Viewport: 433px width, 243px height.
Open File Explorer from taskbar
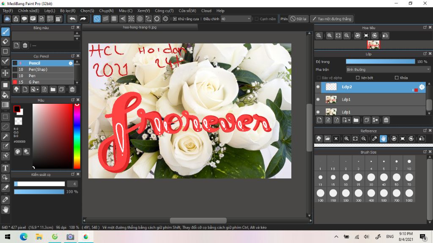(x=39, y=237)
